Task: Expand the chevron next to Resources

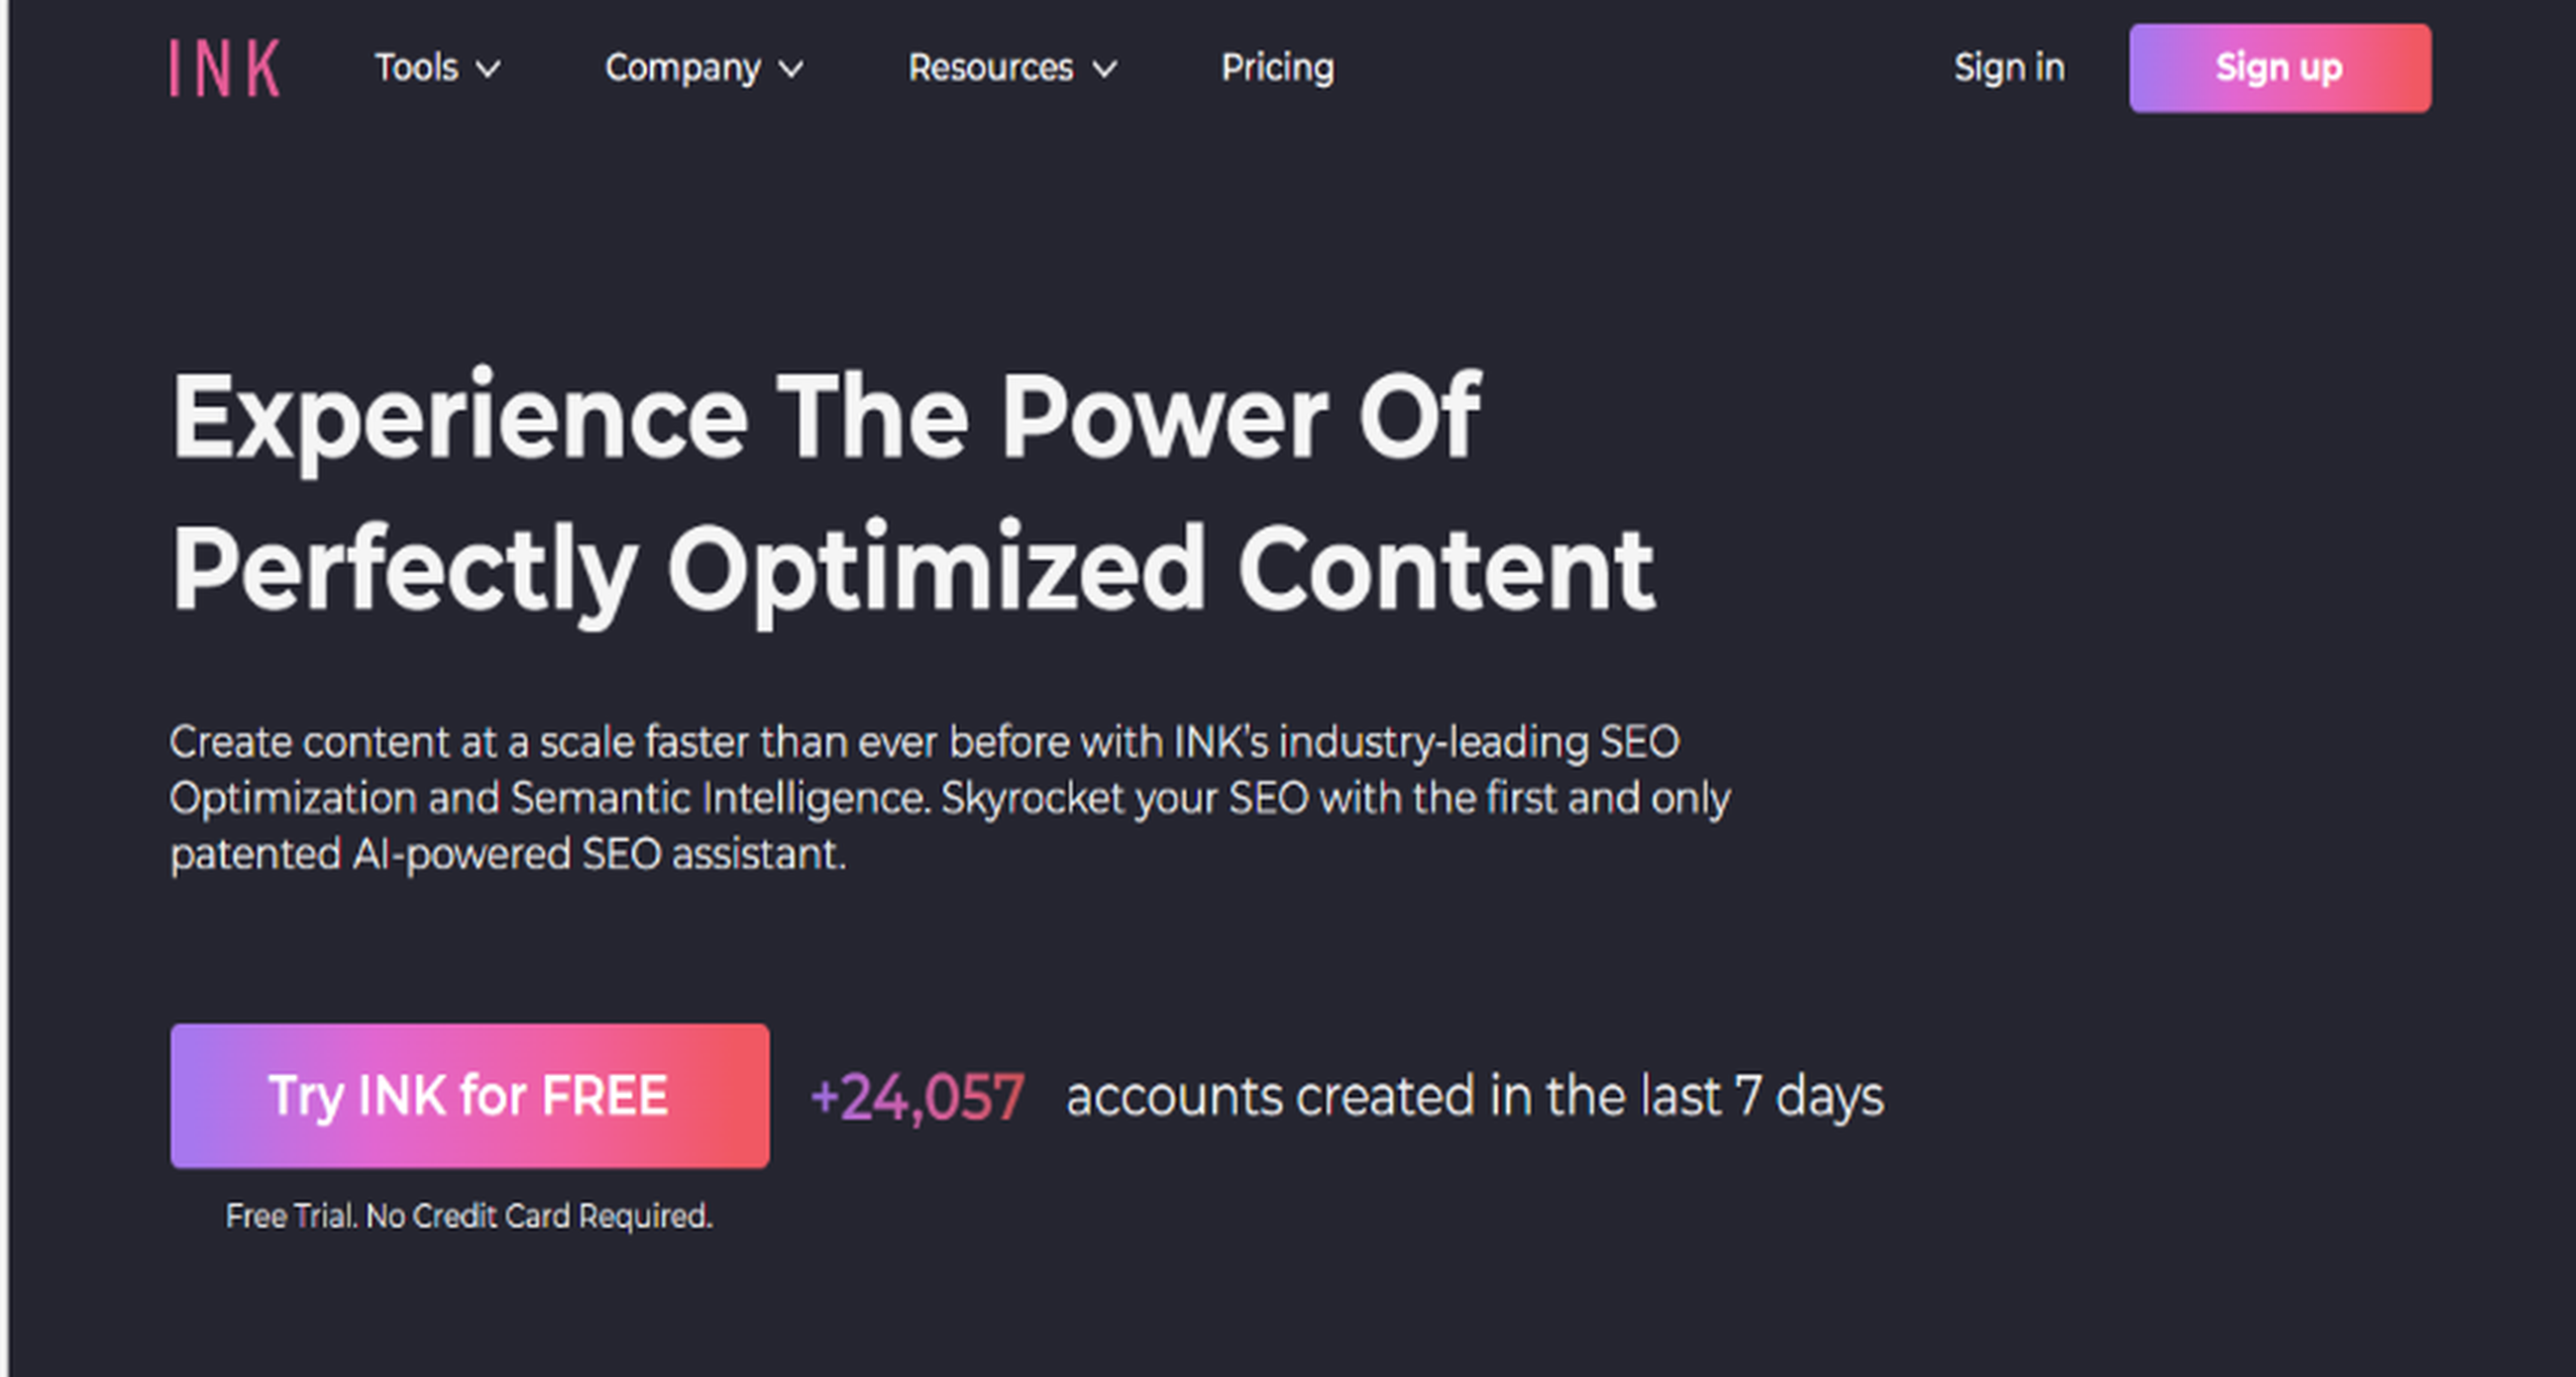Action: (x=1105, y=70)
